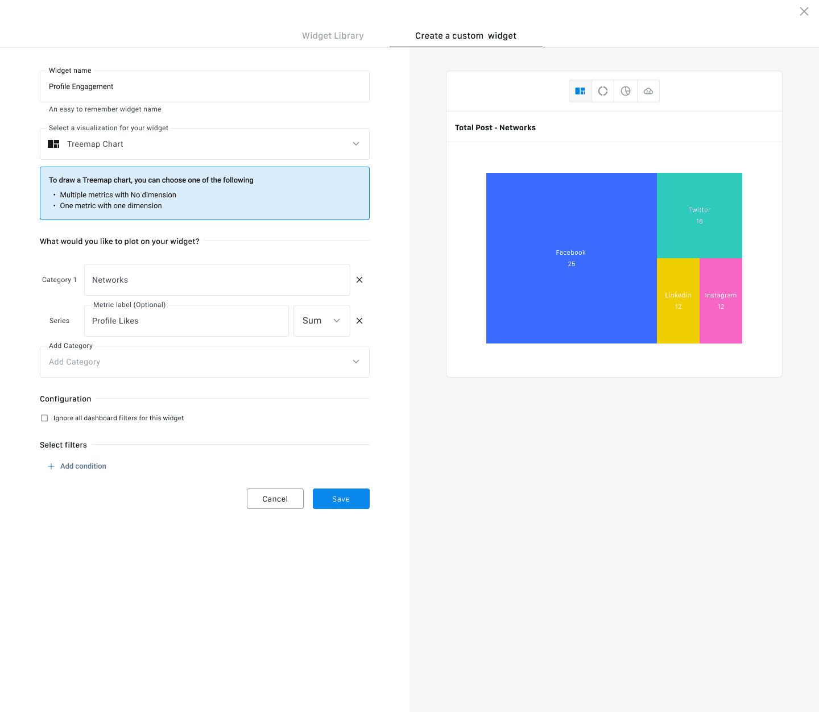
Task: Switch preview to word cloud icon
Action: click(648, 91)
